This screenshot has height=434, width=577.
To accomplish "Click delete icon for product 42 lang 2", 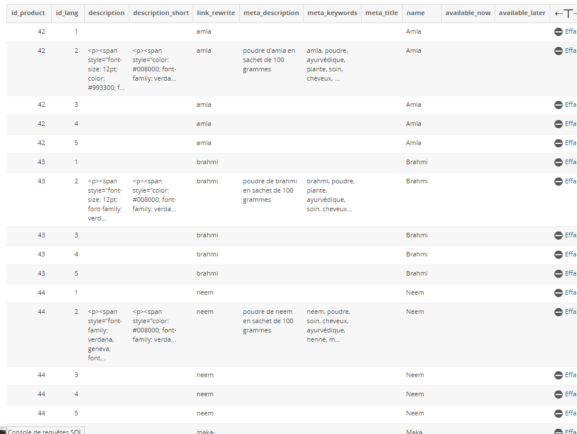I will coord(558,50).
